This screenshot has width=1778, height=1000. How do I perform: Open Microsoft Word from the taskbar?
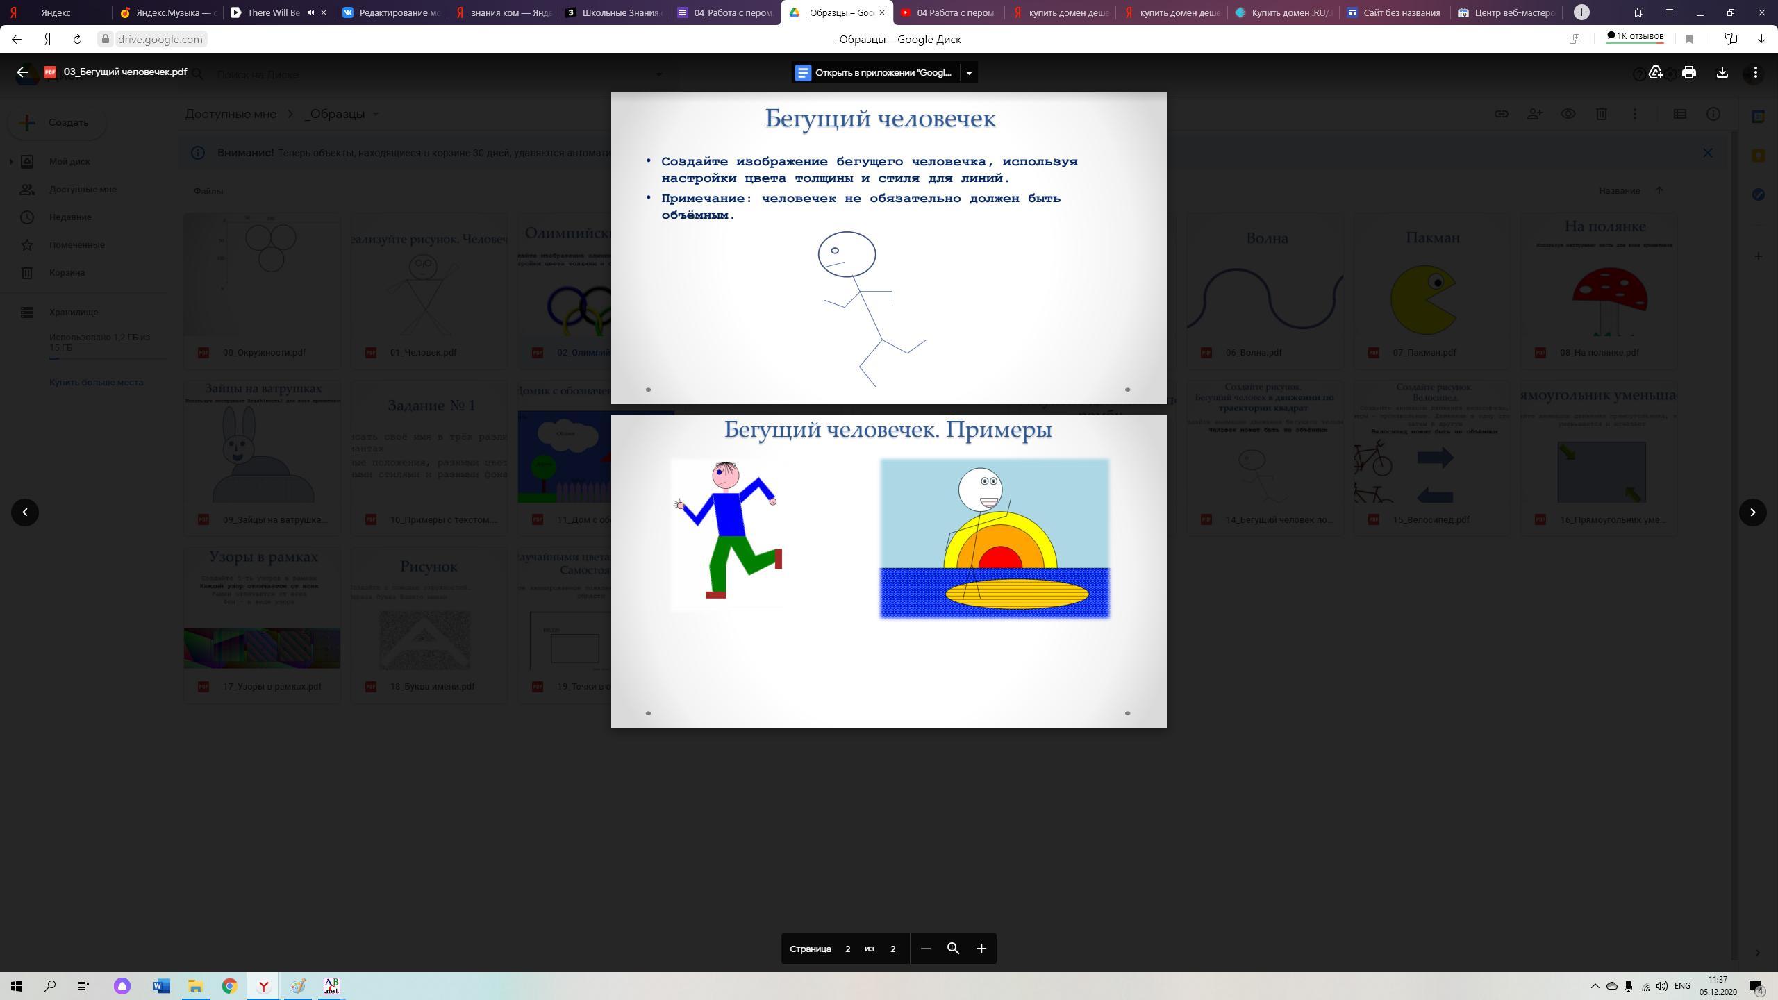[x=161, y=986]
